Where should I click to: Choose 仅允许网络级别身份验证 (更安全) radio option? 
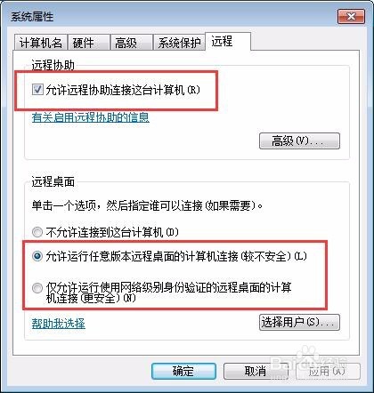click(x=37, y=288)
